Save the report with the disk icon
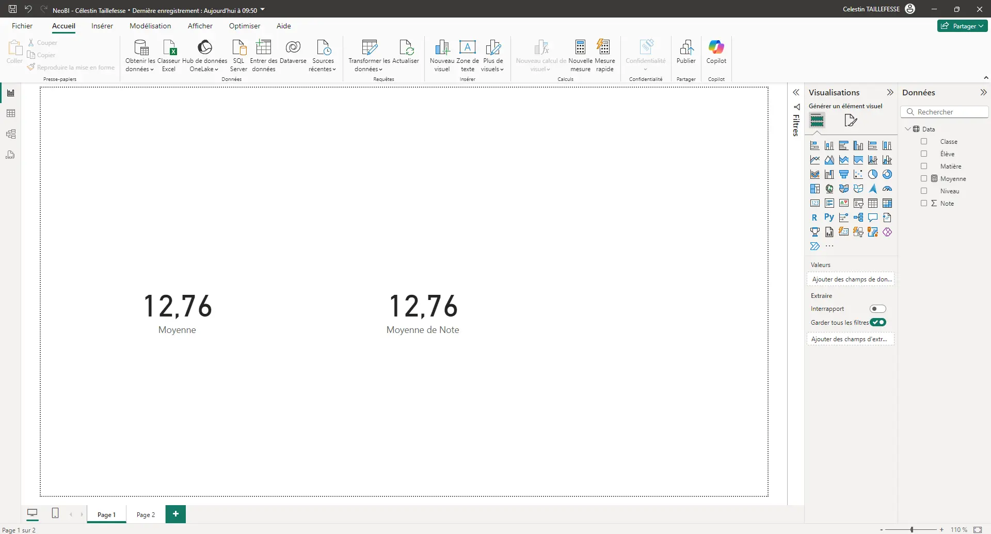The image size is (991, 534). [x=13, y=9]
